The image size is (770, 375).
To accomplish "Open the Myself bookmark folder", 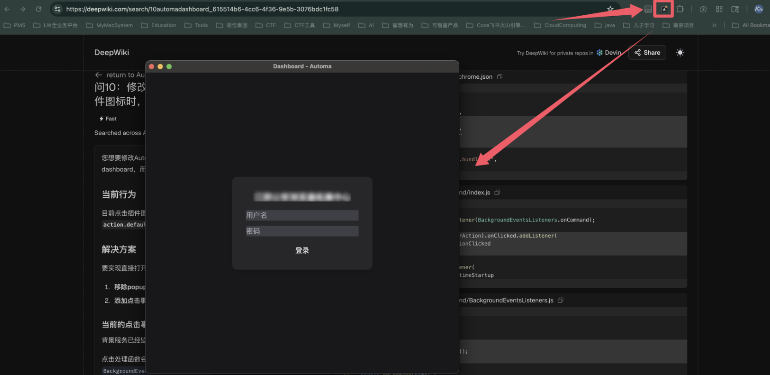I will point(337,25).
